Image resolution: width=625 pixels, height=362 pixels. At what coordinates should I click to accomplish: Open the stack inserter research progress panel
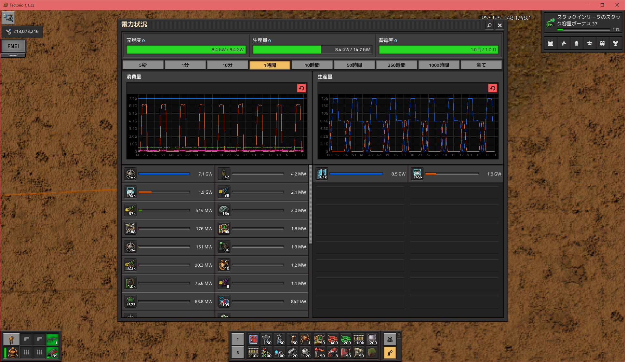[x=583, y=23]
